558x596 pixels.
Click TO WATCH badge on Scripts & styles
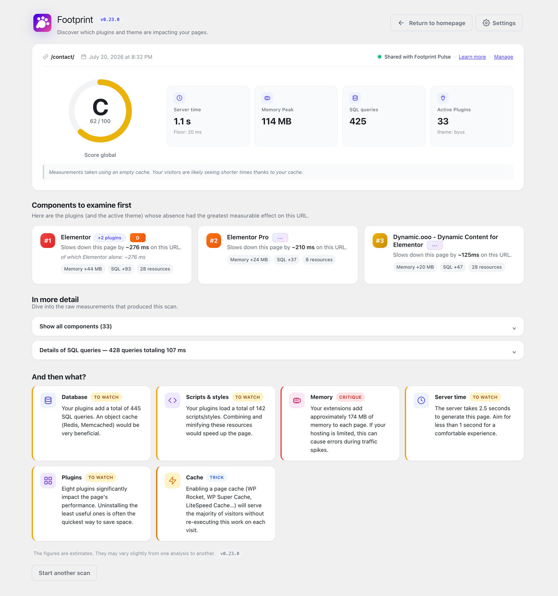(247, 397)
